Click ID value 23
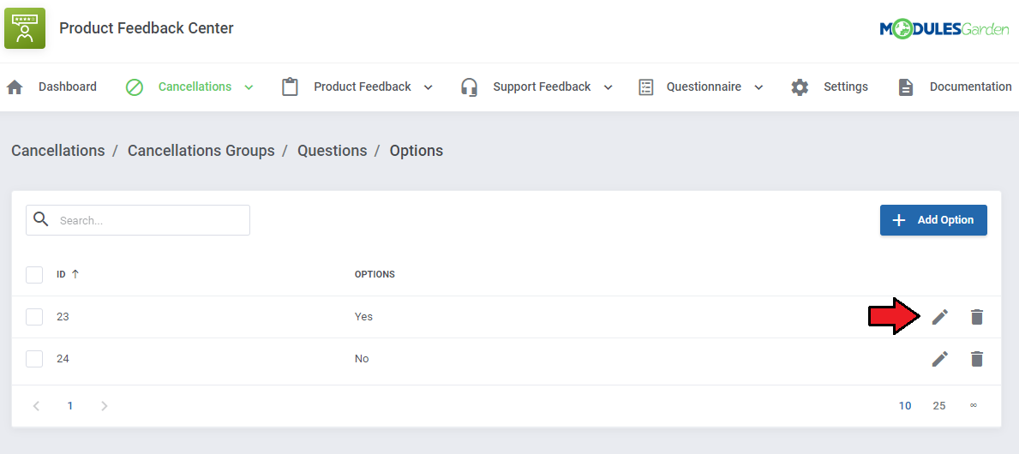This screenshot has height=454, width=1019. coord(63,317)
